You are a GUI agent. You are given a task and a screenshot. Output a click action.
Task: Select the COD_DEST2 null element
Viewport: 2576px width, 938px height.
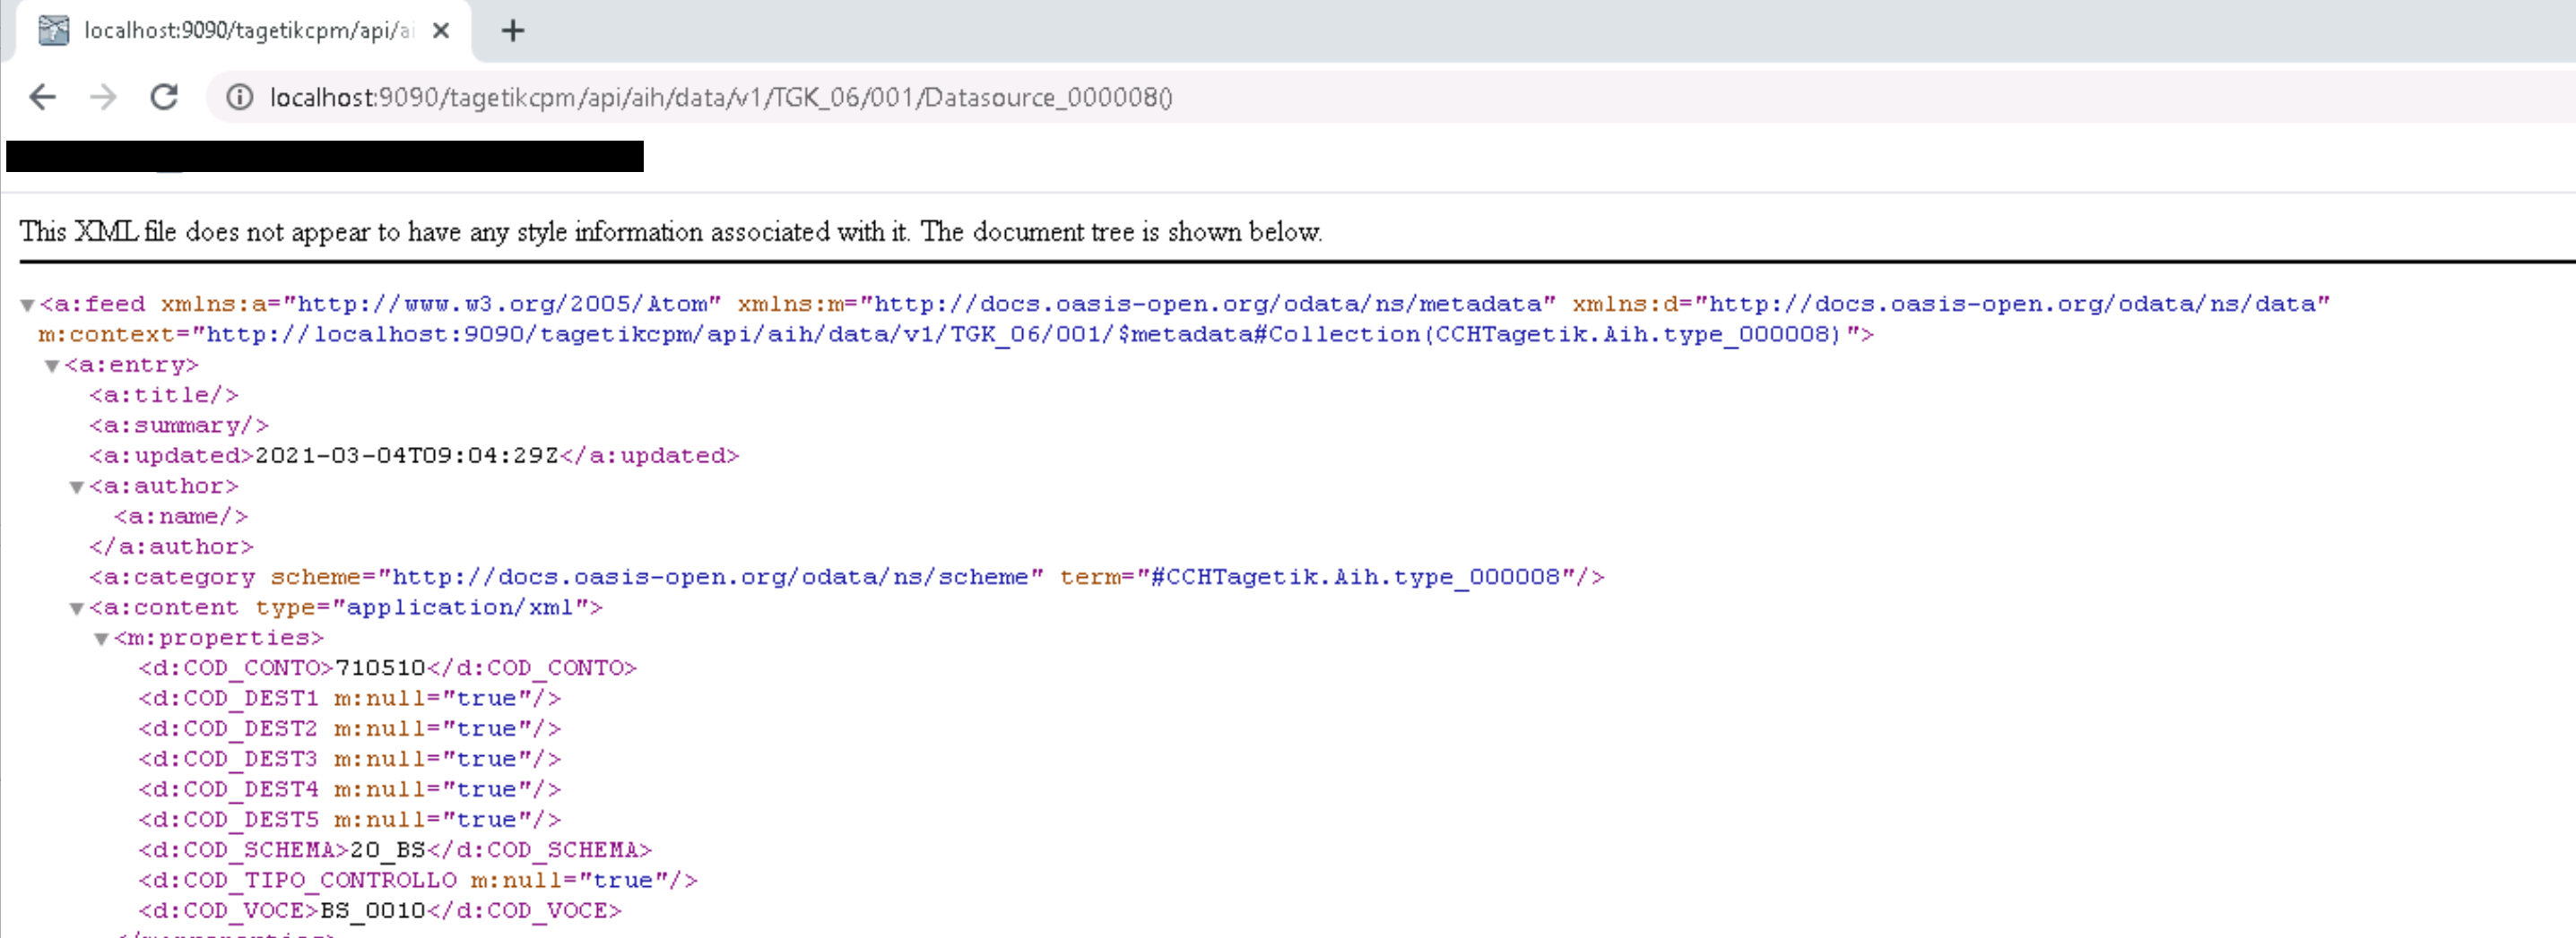pyautogui.click(x=350, y=729)
